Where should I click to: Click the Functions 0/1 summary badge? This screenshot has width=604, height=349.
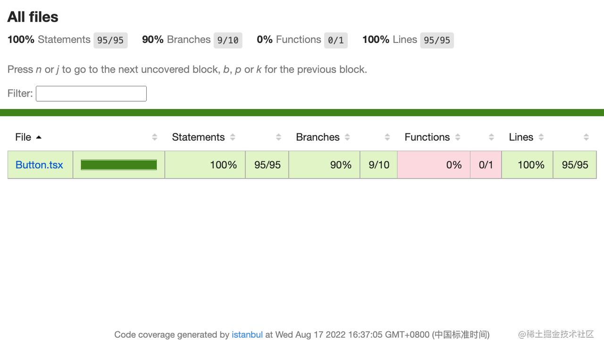coord(336,40)
